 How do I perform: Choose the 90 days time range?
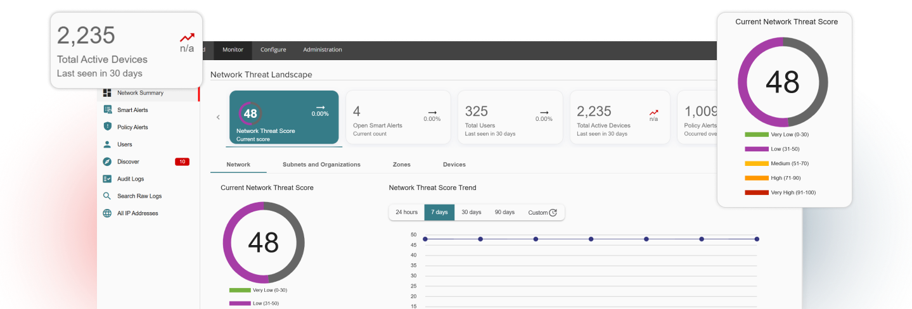504,212
